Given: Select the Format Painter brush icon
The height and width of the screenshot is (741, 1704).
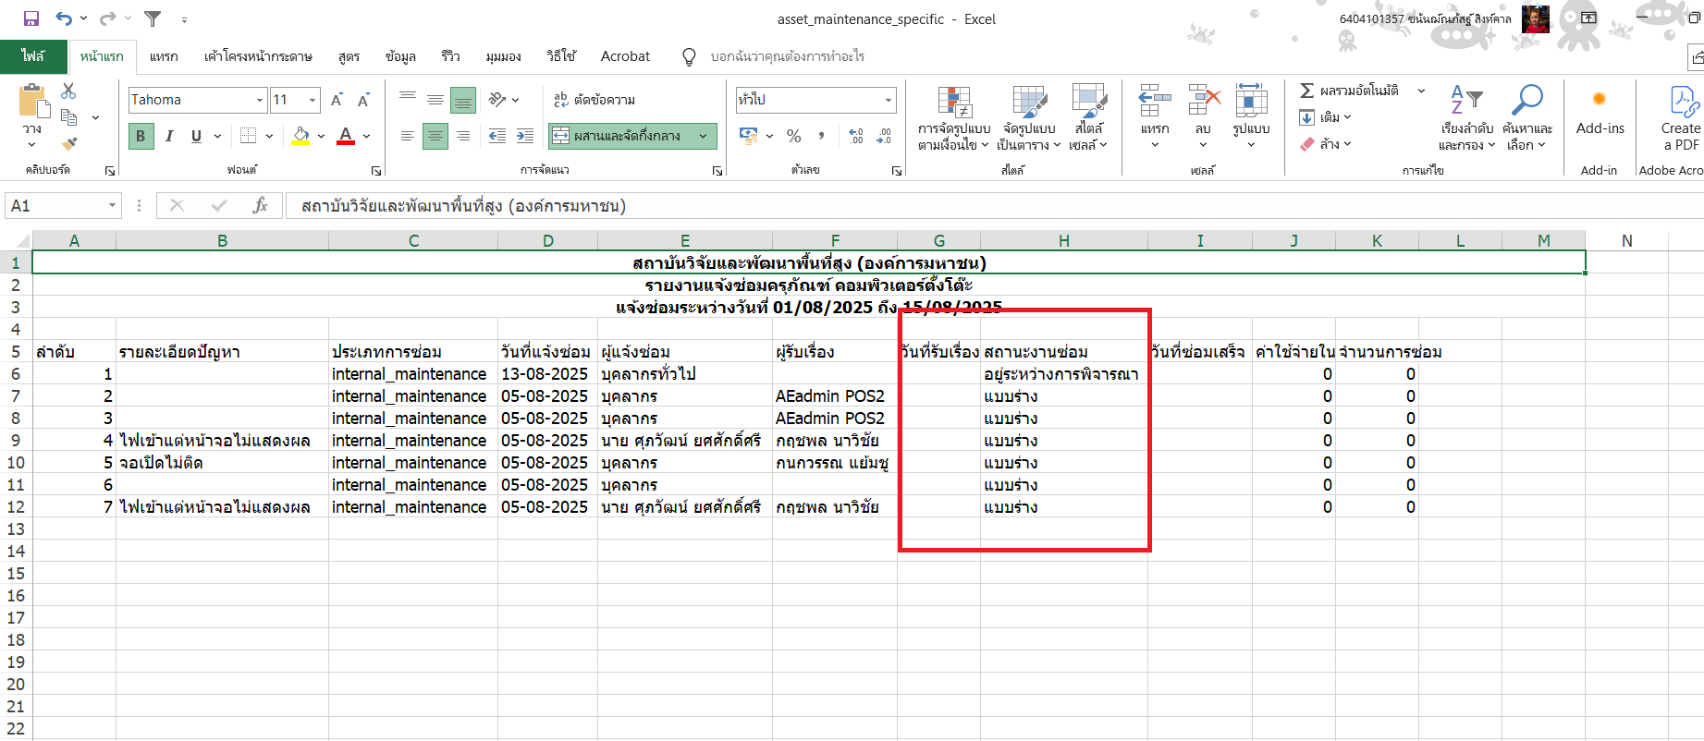Looking at the screenshot, I should 68,143.
